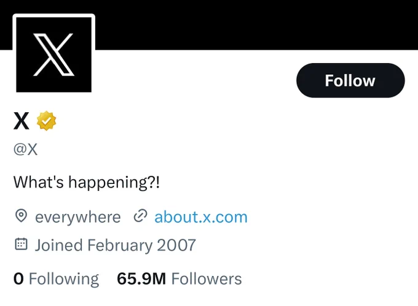Click the bold 65.9M follower count
This screenshot has height=306, width=418.
tap(141, 279)
